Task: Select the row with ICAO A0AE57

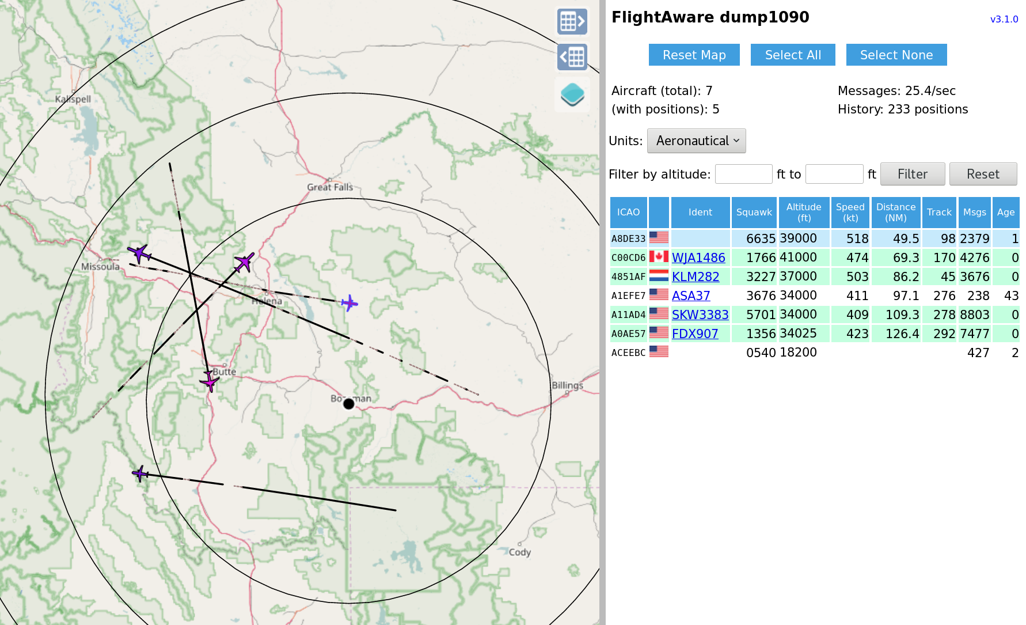Action: coord(815,334)
